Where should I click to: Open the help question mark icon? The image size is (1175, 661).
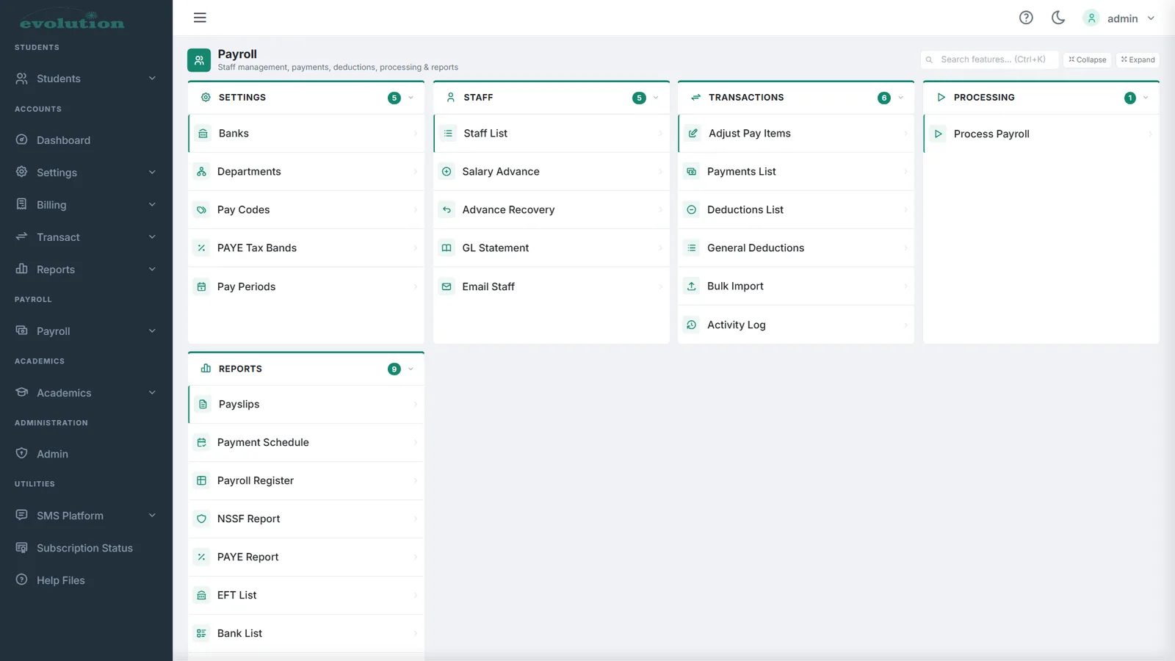tap(1026, 18)
